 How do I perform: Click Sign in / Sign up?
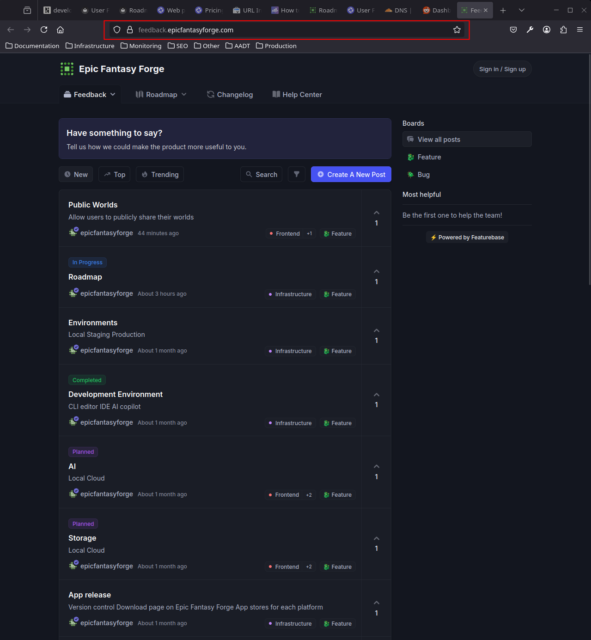[x=502, y=69]
